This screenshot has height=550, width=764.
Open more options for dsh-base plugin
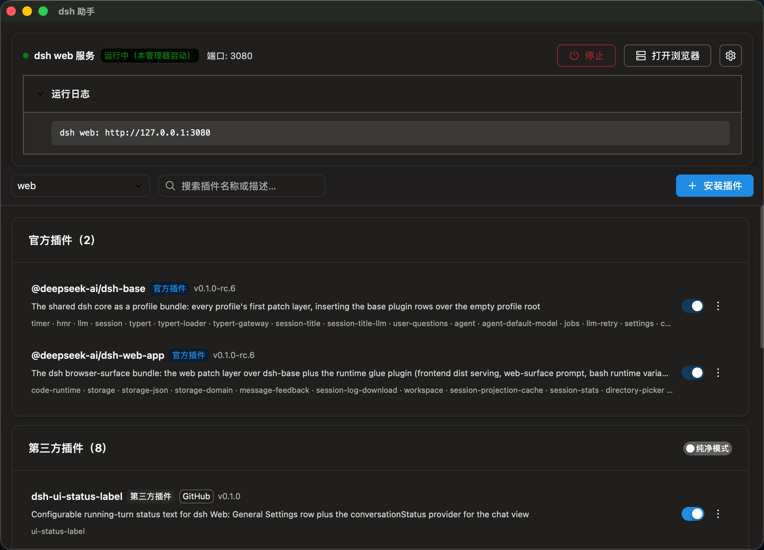tap(718, 306)
